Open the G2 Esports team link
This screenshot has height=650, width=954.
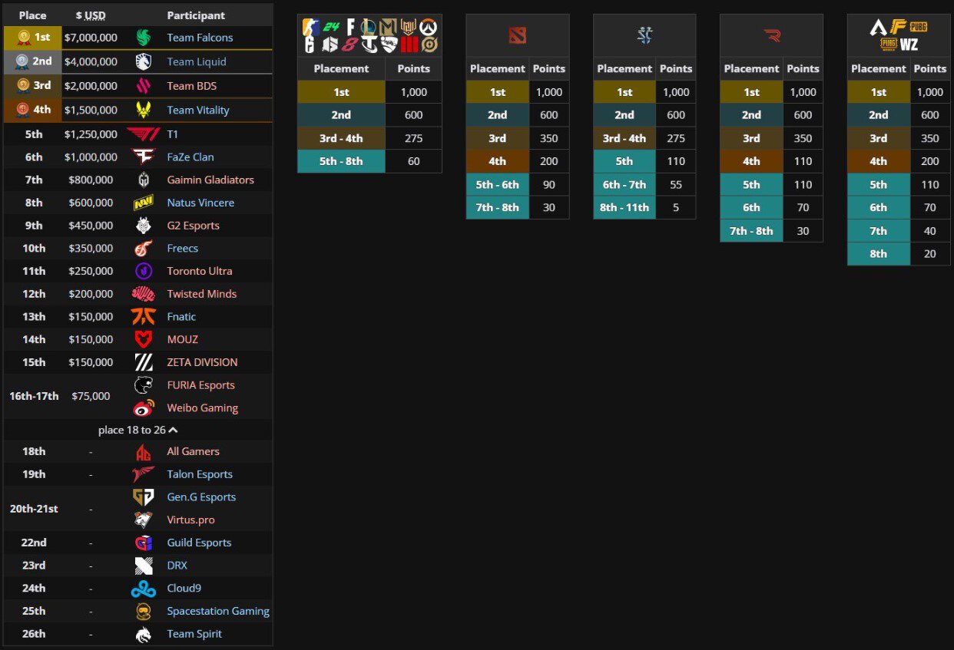click(194, 226)
